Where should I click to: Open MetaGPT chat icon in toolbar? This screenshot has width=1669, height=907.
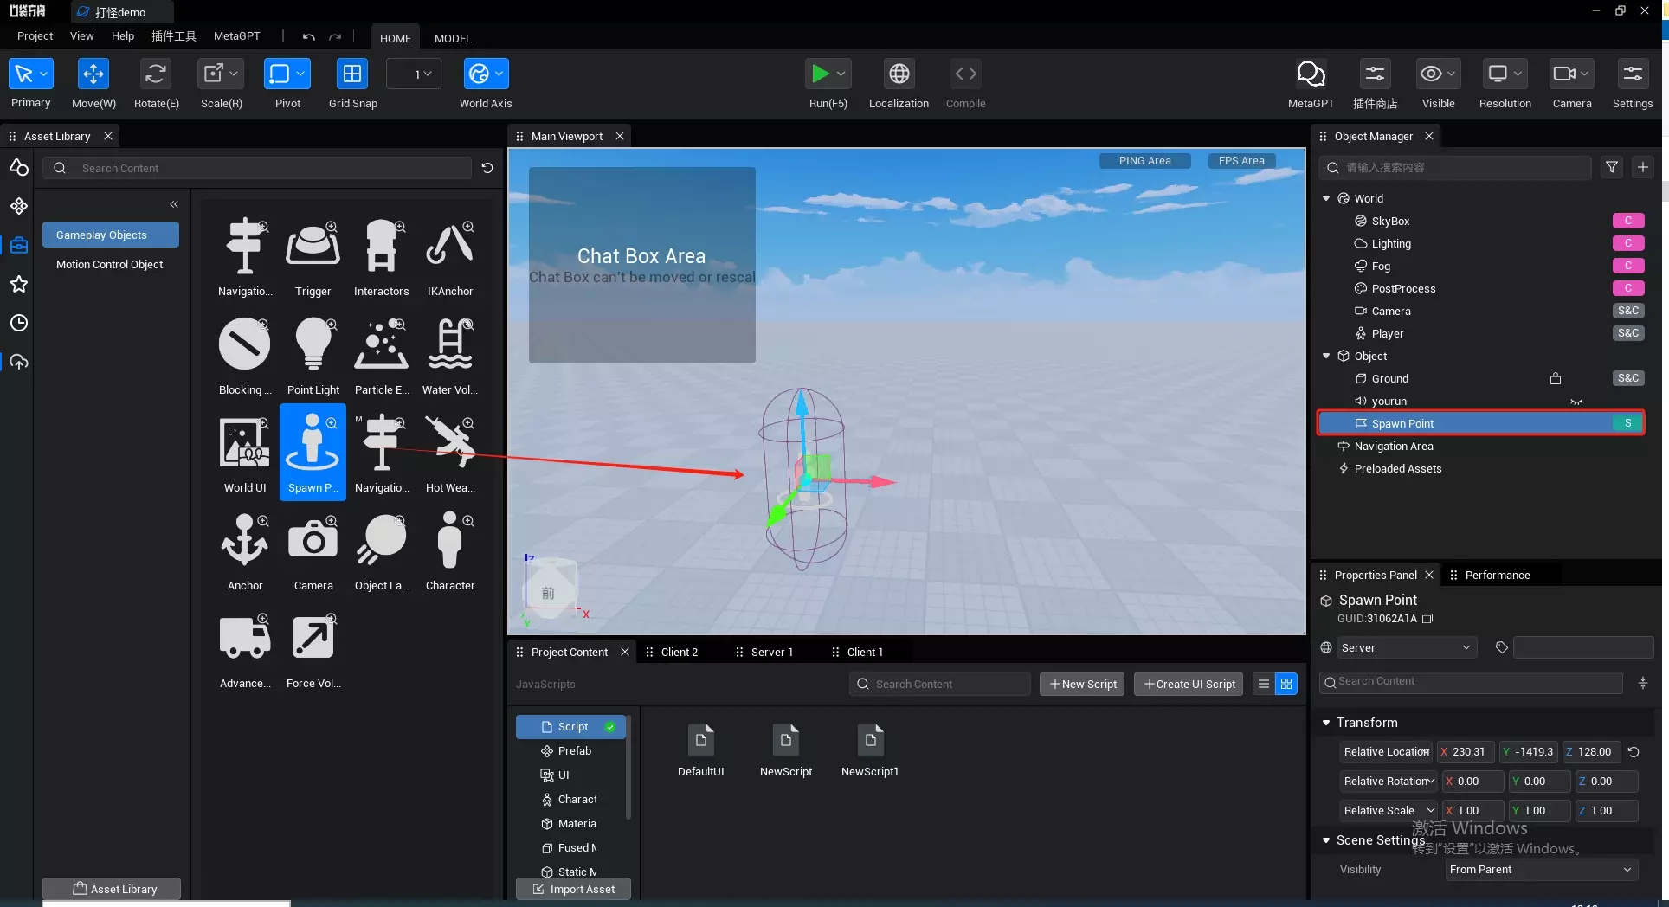1311,74
